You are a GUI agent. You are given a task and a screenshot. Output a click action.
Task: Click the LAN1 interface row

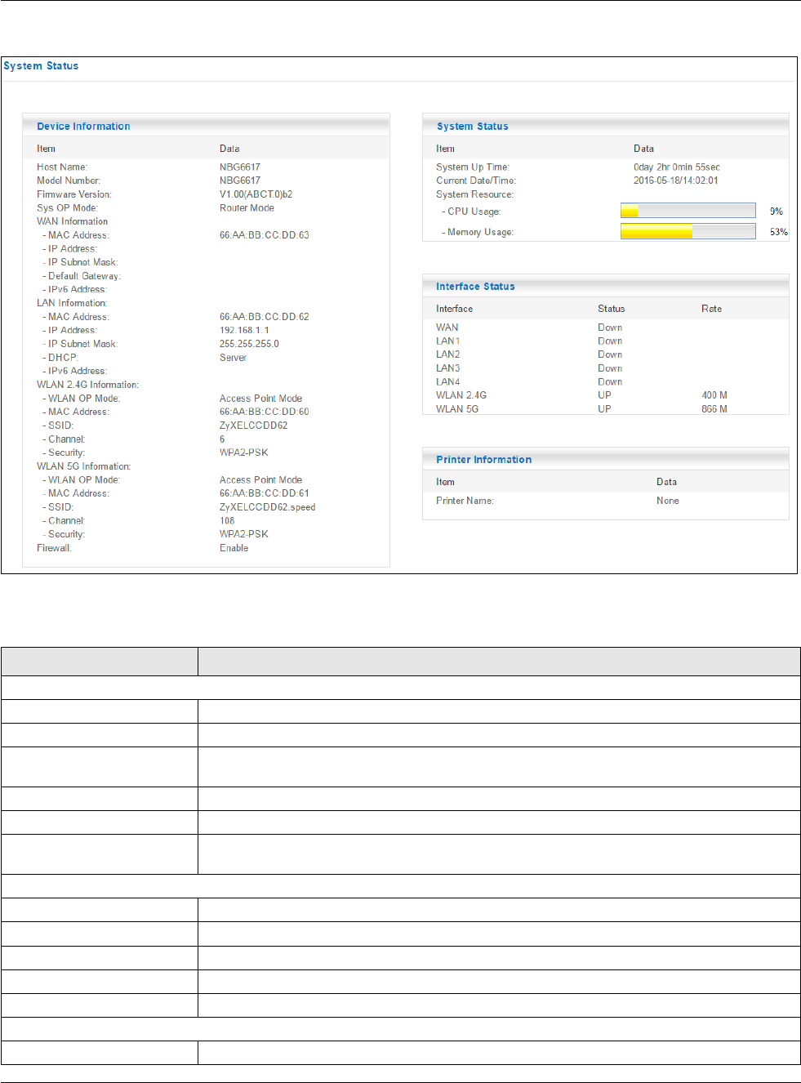click(606, 341)
